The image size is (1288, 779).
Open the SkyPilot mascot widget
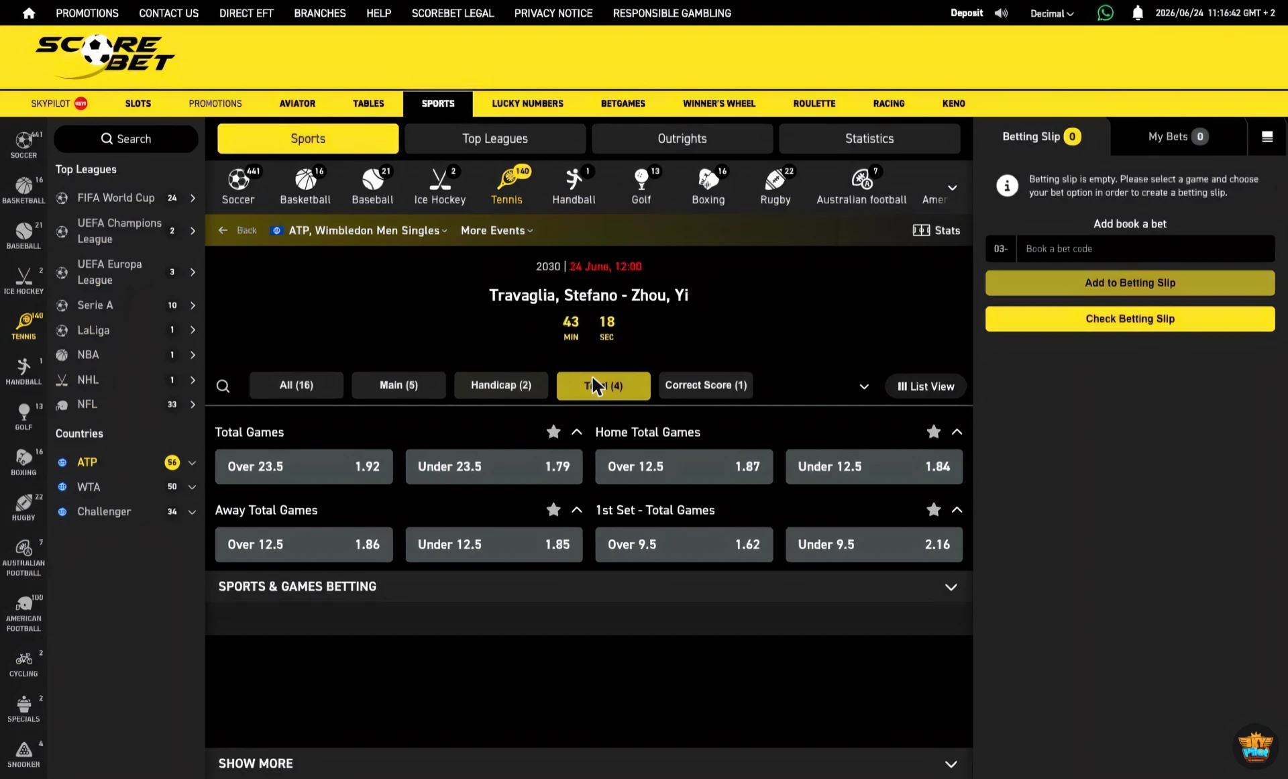point(1255,746)
